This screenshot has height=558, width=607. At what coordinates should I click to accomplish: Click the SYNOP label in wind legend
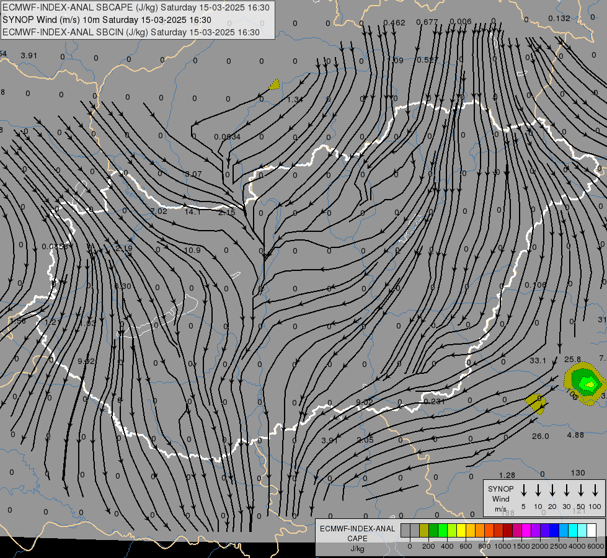500,489
